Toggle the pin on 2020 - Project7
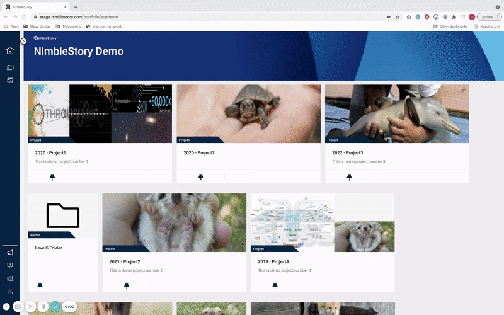The height and width of the screenshot is (315, 504). click(201, 177)
